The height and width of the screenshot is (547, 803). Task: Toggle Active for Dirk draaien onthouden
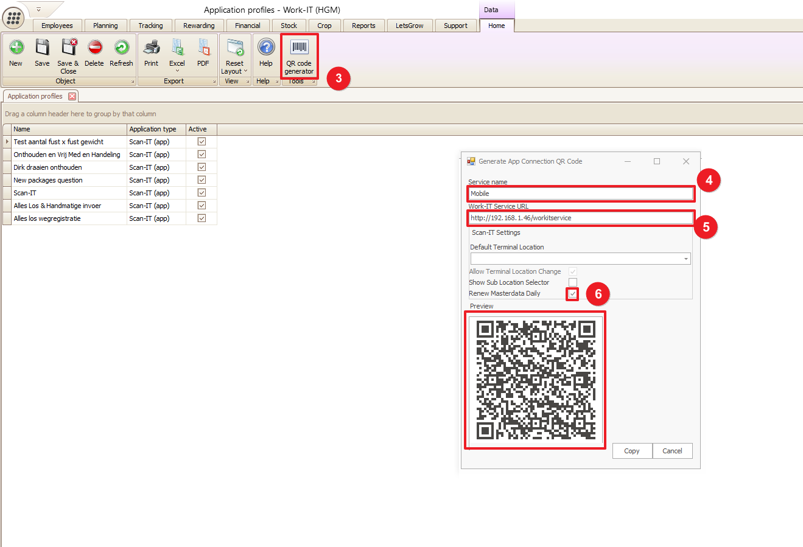202,167
